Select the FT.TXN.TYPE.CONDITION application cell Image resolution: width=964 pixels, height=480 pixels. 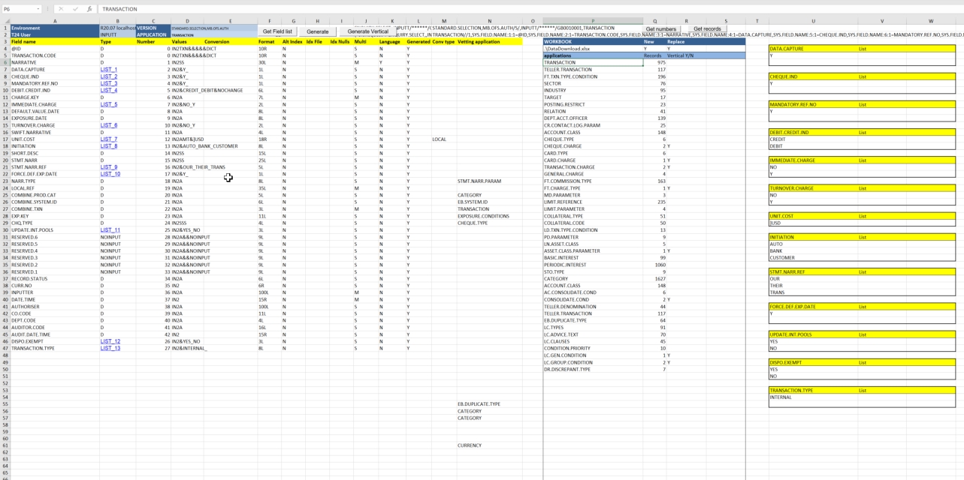point(593,76)
